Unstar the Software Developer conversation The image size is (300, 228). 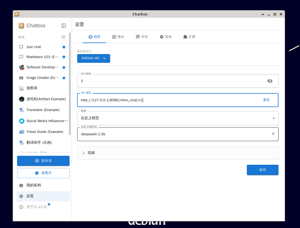coord(64,67)
